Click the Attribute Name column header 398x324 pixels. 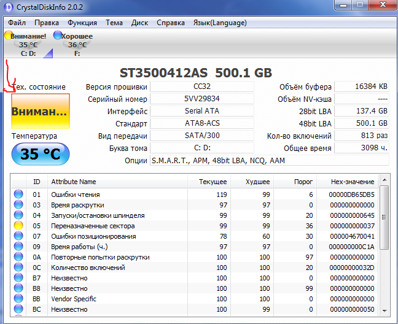tap(117, 182)
